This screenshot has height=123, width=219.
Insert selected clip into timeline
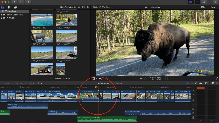22,83
